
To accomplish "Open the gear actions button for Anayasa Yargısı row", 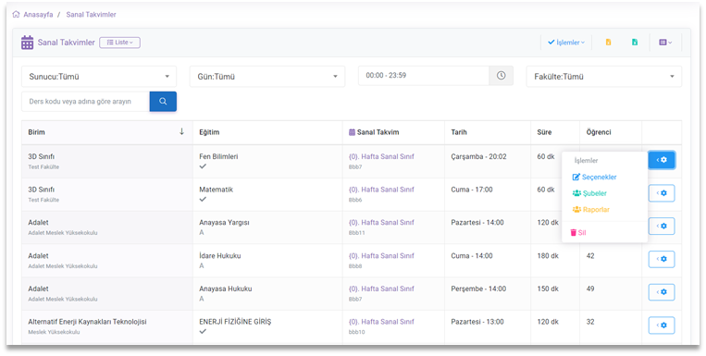I will pos(662,226).
